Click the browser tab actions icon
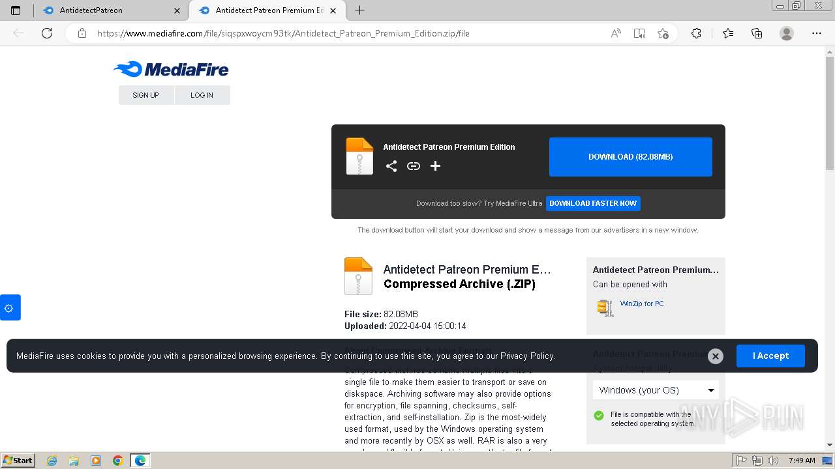This screenshot has width=835, height=469. pos(16,10)
